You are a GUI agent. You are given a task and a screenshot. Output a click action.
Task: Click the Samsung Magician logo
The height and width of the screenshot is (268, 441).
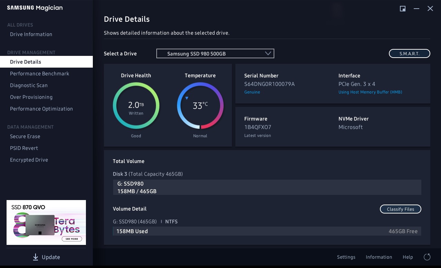(x=35, y=8)
